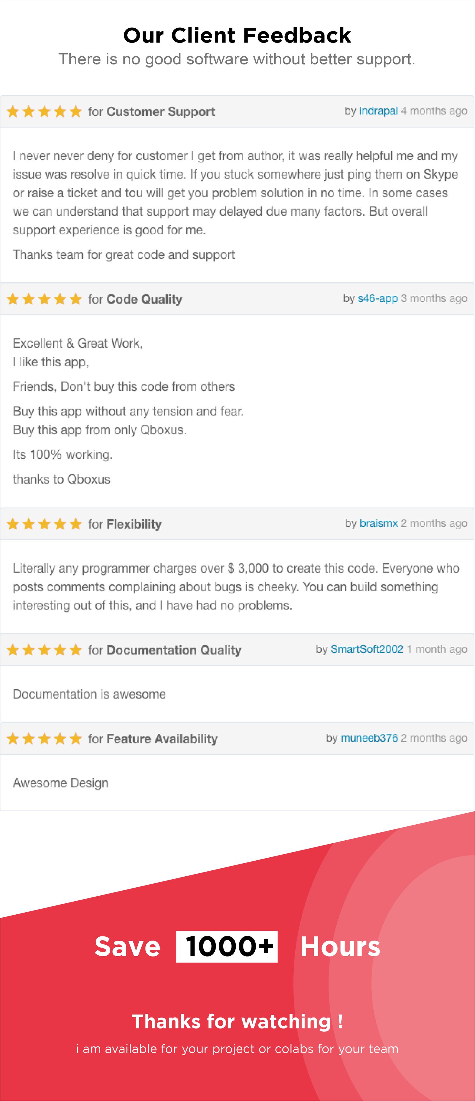Screen dimensions: 475x1101
Task: Visit muneeb376's profile link
Action: tap(369, 738)
